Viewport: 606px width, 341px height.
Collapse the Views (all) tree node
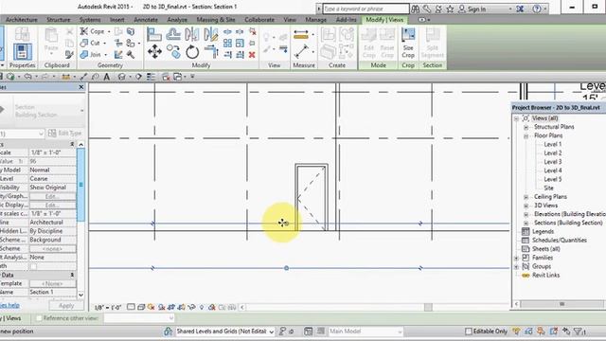516,118
